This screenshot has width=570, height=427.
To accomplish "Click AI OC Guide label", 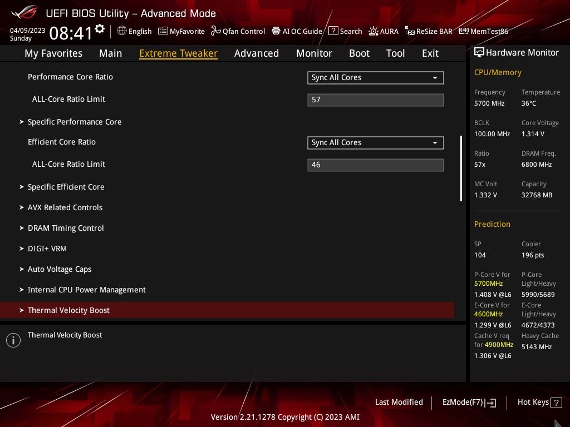I will 302,31.
